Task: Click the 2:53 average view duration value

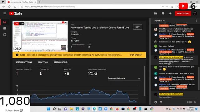Action: point(93,73)
